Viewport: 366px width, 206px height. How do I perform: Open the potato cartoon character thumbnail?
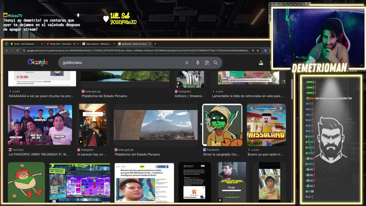click(26, 183)
